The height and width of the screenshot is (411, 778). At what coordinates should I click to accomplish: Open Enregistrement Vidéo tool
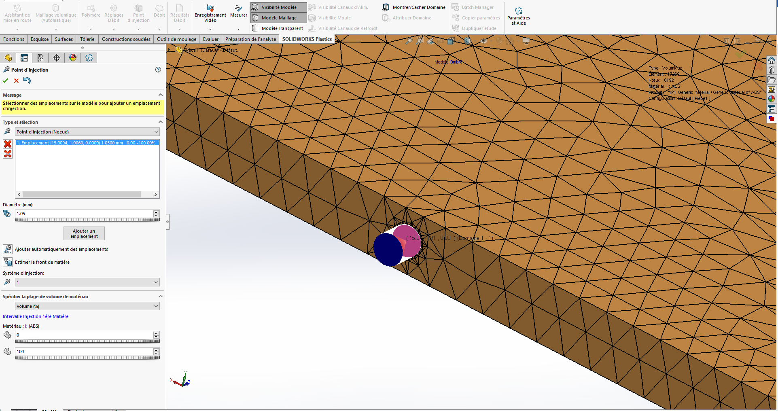[210, 13]
